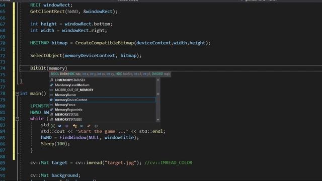Toggle the purple methods filter in IntelliSense
This screenshot has height=181, width=322.
tap(67, 126)
